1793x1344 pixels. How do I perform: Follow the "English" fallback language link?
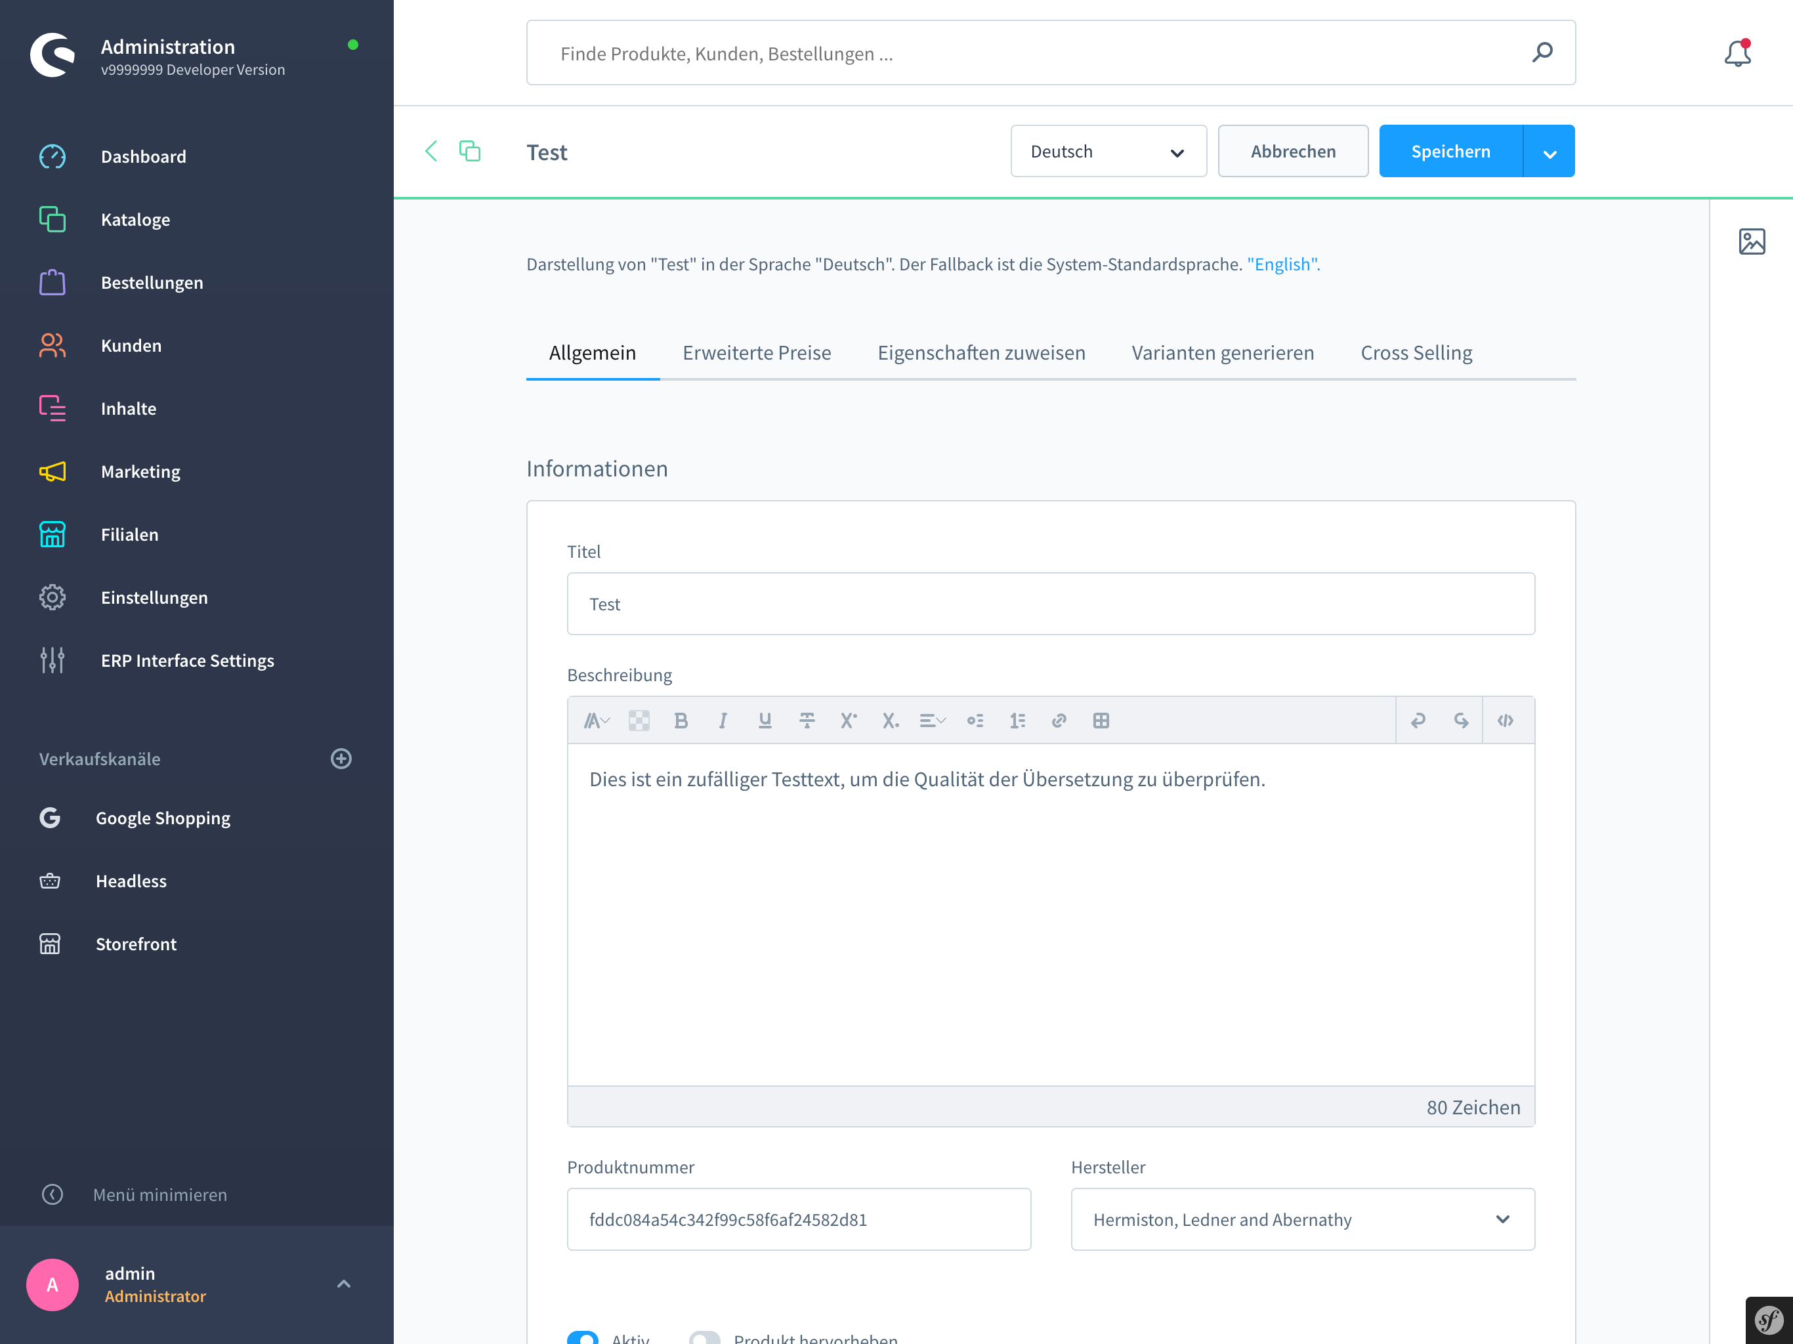1282,264
